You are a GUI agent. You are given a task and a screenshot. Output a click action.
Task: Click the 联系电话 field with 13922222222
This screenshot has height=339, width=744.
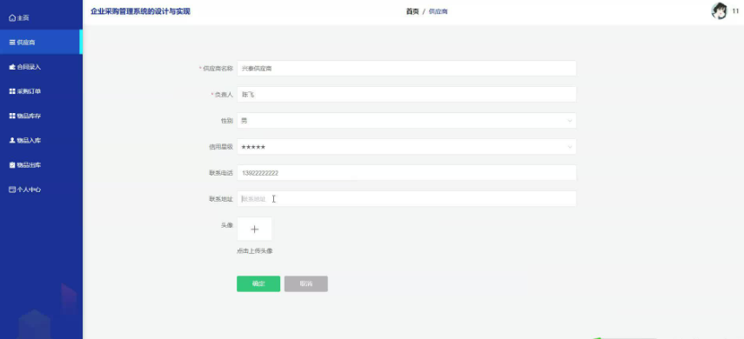point(406,173)
